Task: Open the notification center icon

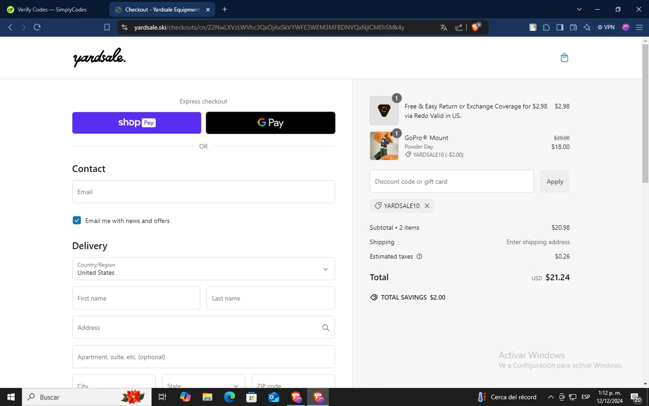Action: (x=636, y=397)
